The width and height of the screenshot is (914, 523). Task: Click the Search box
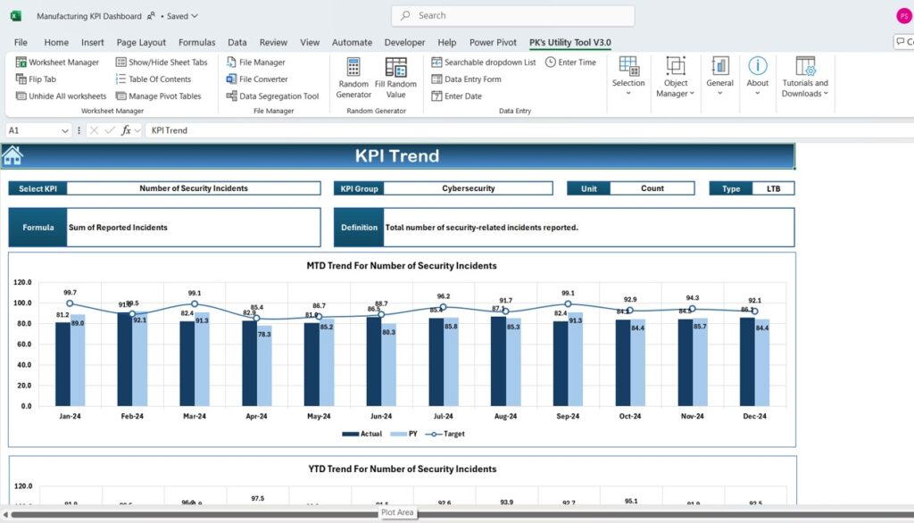click(x=513, y=16)
